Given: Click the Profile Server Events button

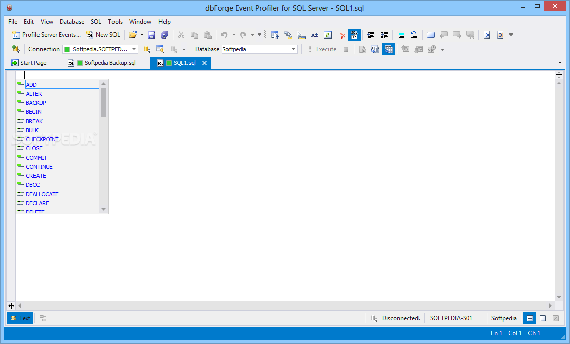Looking at the screenshot, I should click(46, 35).
